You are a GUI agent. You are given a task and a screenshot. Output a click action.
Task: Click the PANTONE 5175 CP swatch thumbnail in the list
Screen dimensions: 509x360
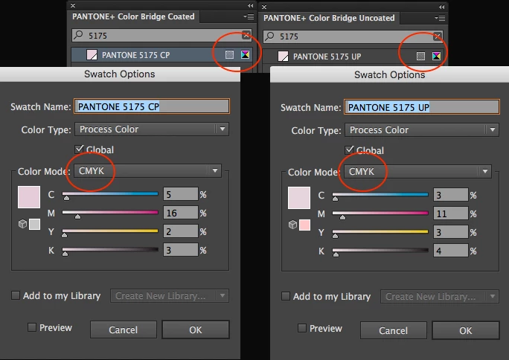(x=92, y=55)
